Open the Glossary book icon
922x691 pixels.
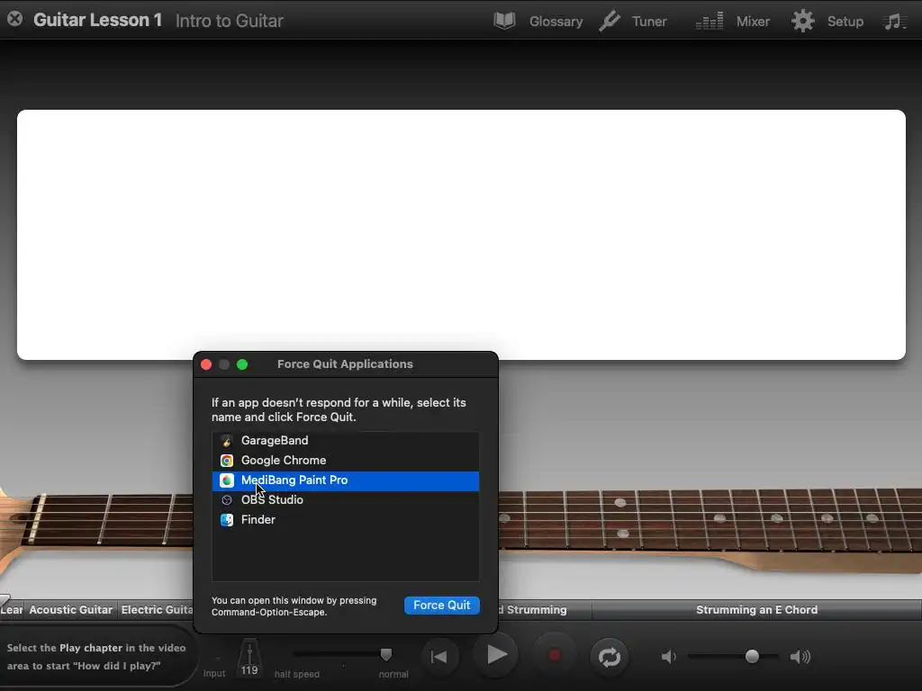pyautogui.click(x=504, y=22)
